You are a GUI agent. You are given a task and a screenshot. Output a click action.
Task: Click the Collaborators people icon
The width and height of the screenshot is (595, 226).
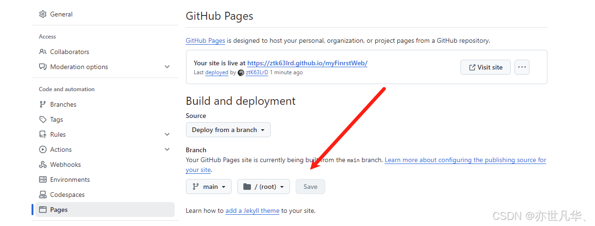[x=43, y=52]
